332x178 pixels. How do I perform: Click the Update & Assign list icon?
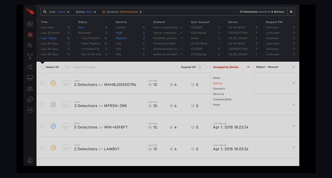(67, 67)
